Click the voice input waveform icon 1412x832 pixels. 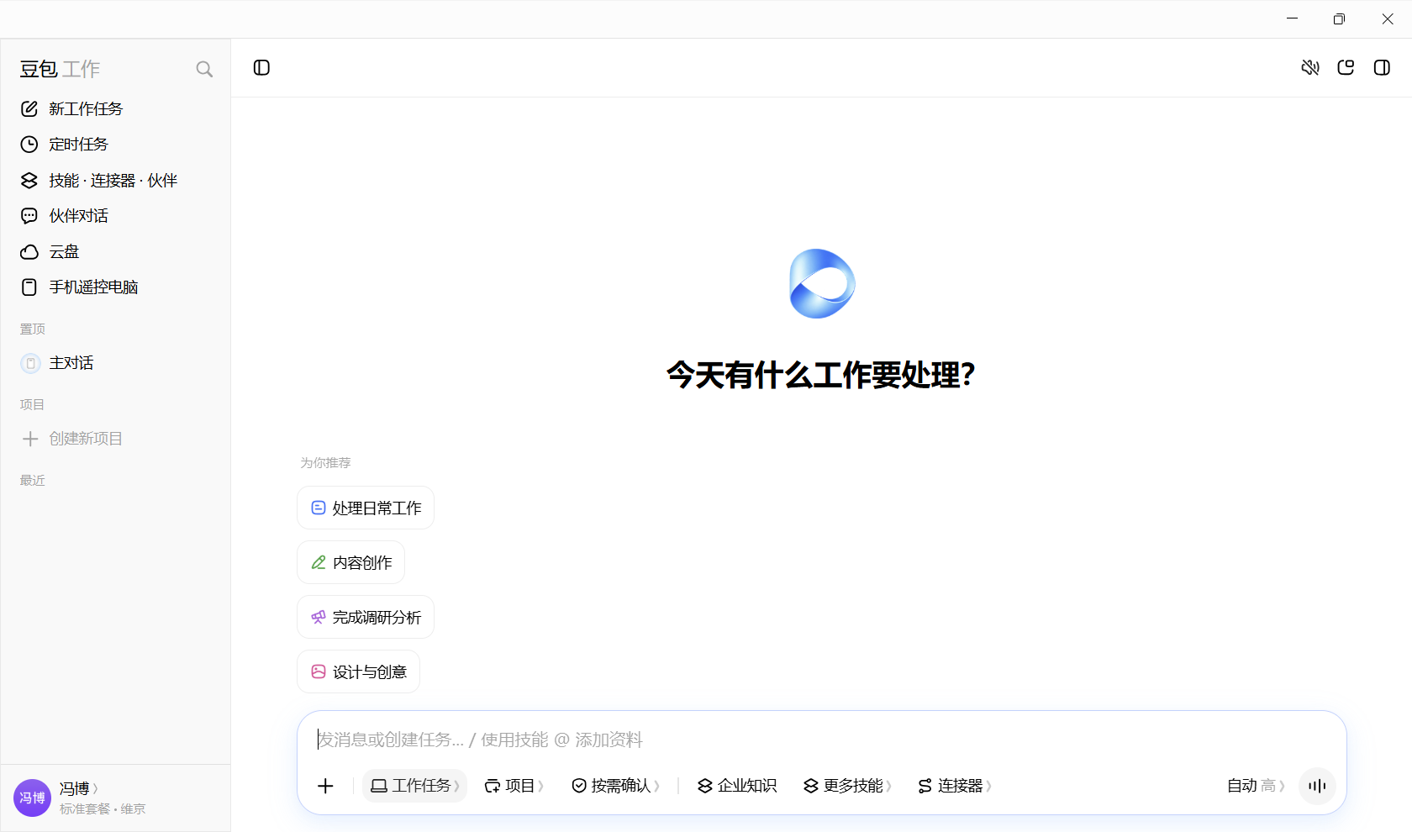[x=1317, y=786]
